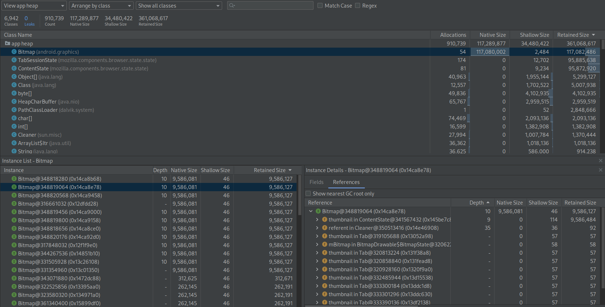Click the PathClassLoader class icon
The image size is (605, 307).
pyautogui.click(x=14, y=110)
